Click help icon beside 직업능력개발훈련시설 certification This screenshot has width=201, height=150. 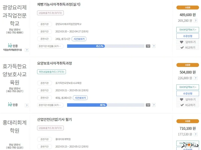(x=27, y=50)
